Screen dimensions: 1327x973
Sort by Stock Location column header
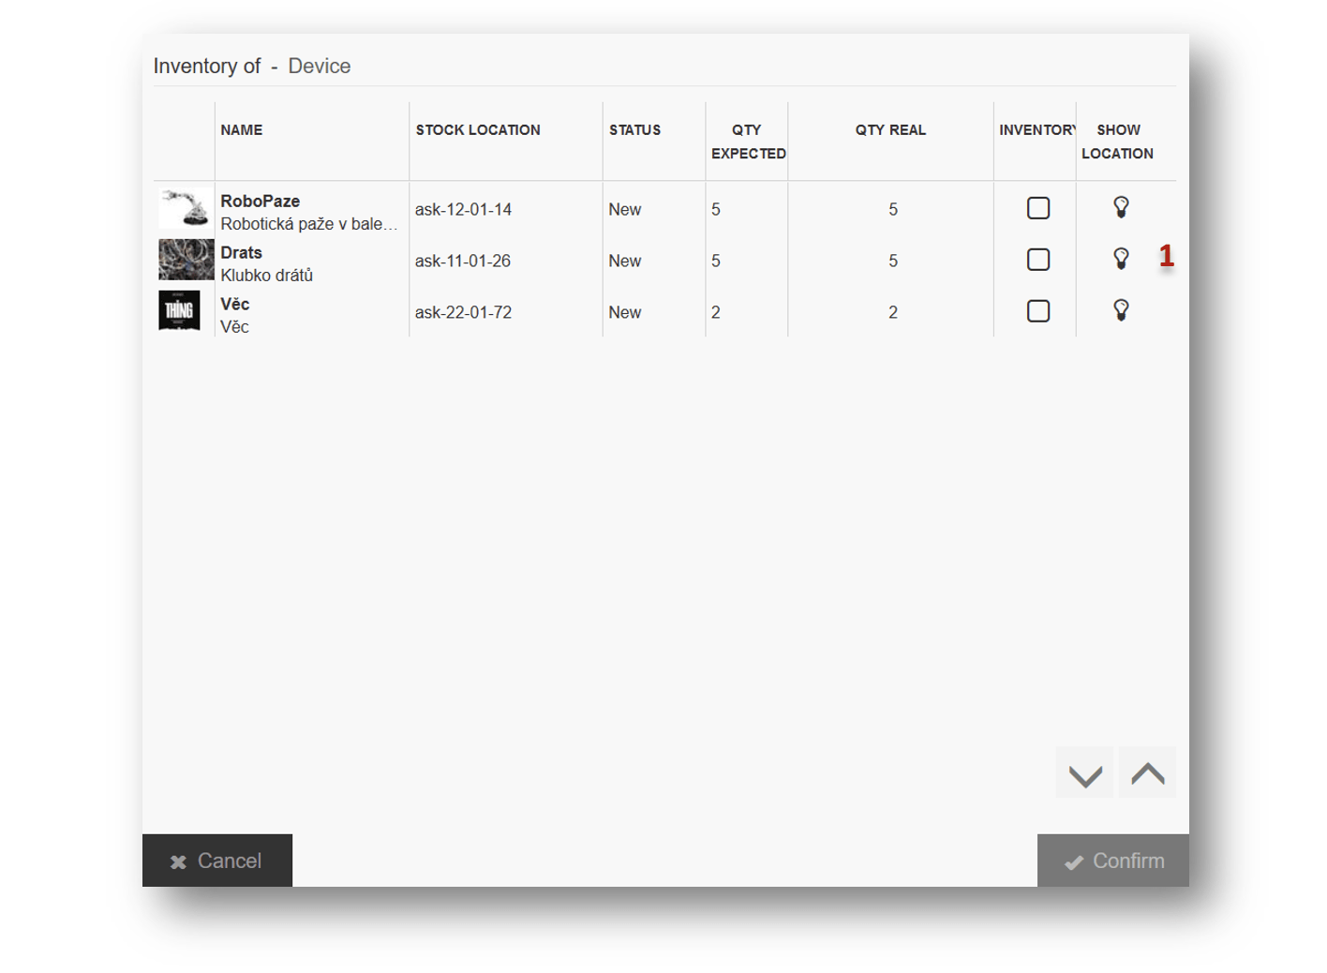click(478, 130)
